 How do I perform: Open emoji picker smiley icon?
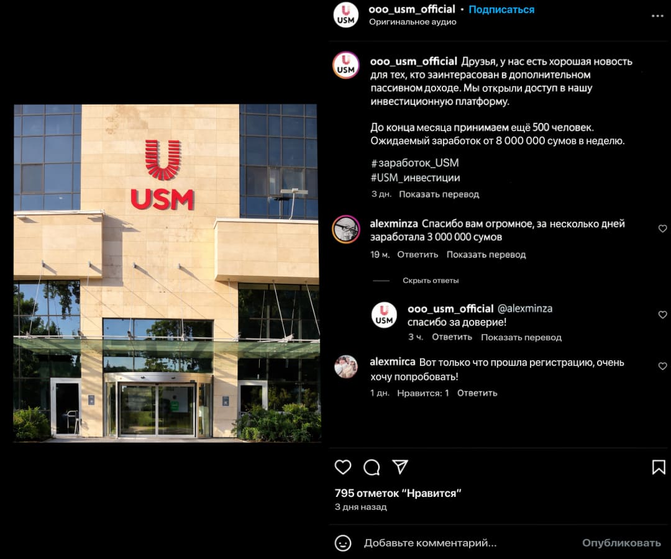point(343,543)
